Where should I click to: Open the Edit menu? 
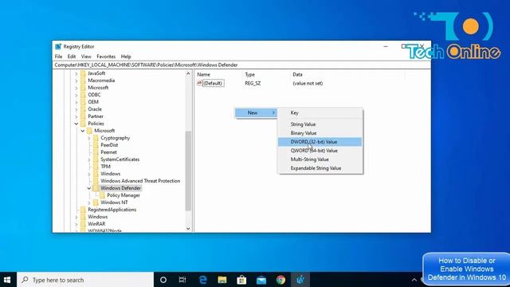(x=72, y=57)
